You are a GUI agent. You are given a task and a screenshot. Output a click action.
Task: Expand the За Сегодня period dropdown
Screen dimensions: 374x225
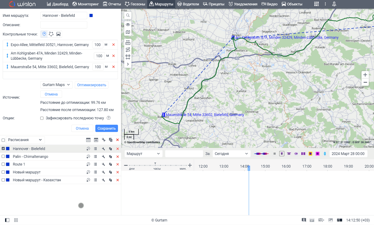[231, 153]
